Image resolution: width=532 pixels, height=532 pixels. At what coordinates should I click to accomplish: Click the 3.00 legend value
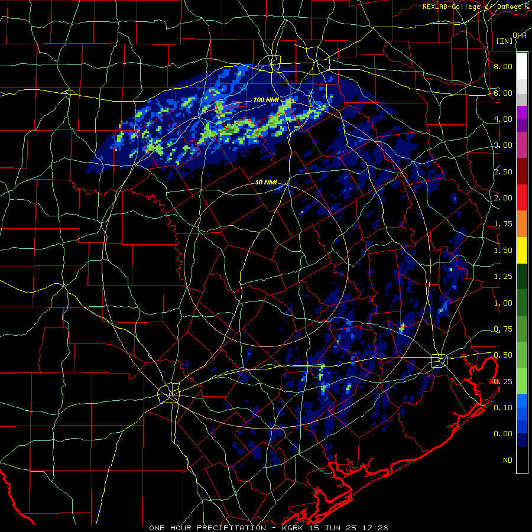point(503,145)
